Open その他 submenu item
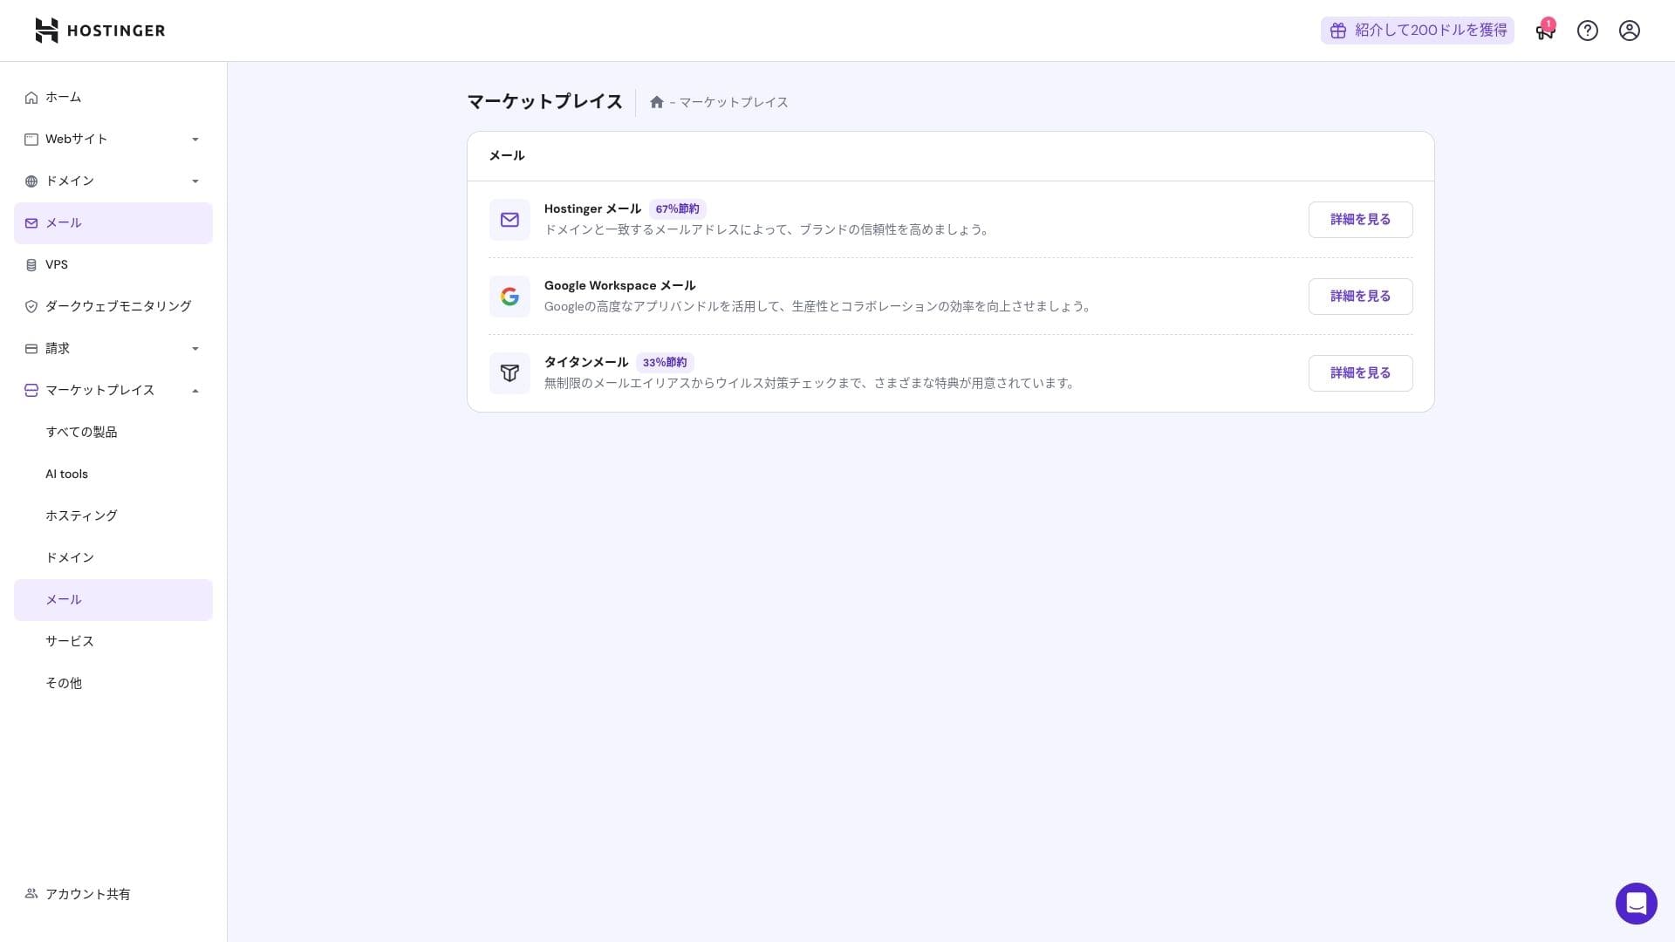This screenshot has width=1675, height=942. pos(113,684)
